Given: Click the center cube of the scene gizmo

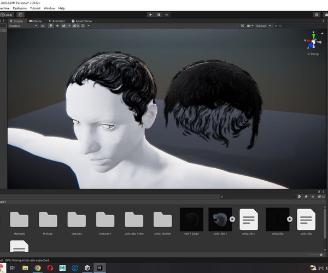Looking at the screenshot, I should click(313, 42).
